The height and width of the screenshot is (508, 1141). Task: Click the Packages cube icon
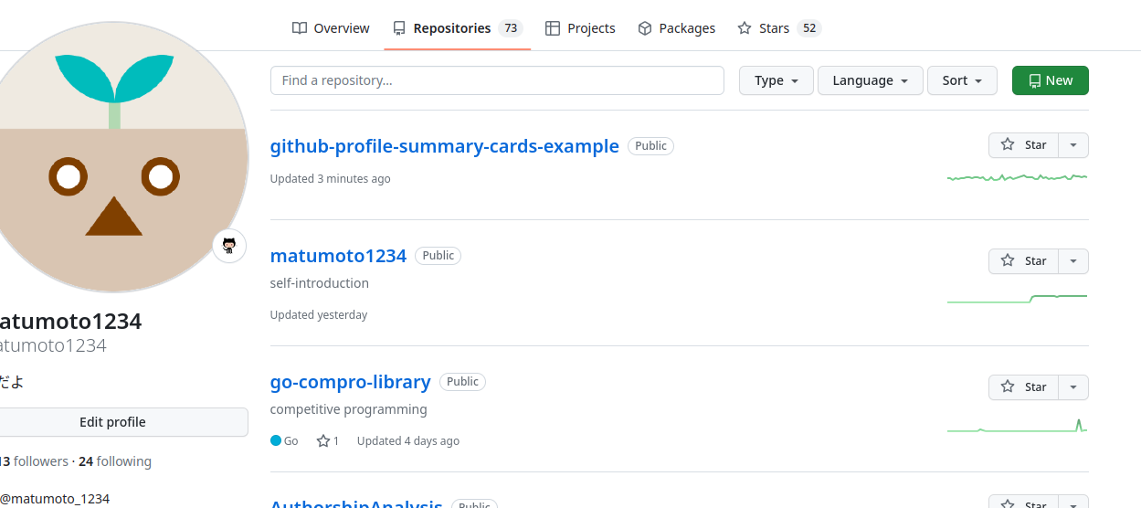(x=645, y=28)
